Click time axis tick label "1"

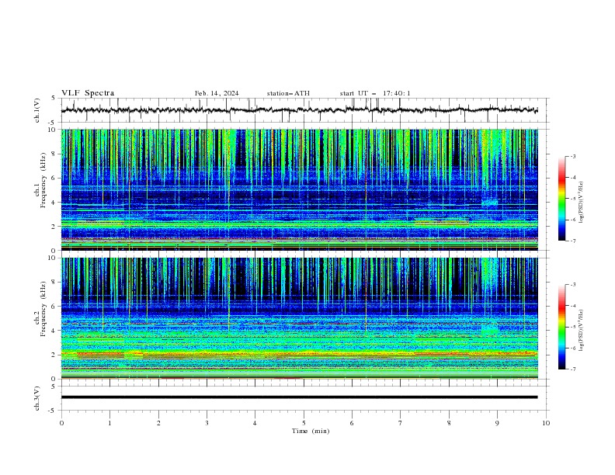(109, 423)
